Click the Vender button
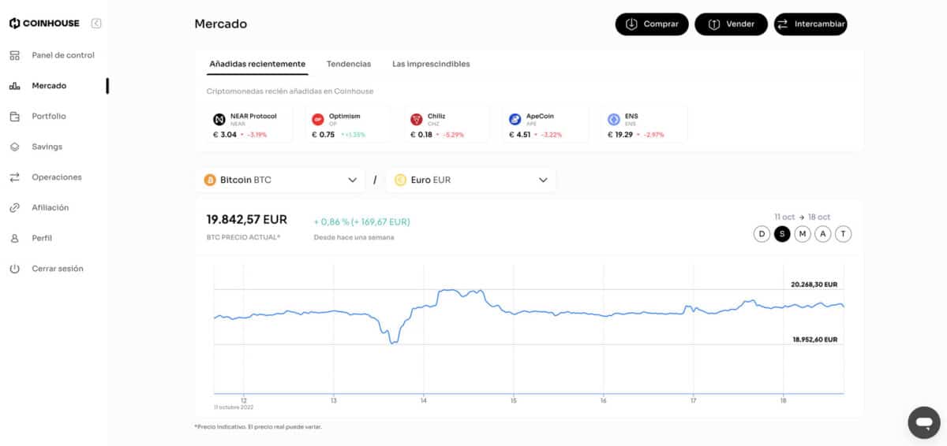Image resolution: width=947 pixels, height=446 pixels. point(731,24)
